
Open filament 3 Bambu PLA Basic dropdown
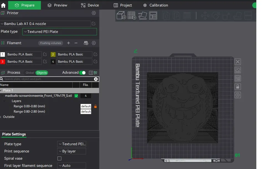(x=24, y=62)
